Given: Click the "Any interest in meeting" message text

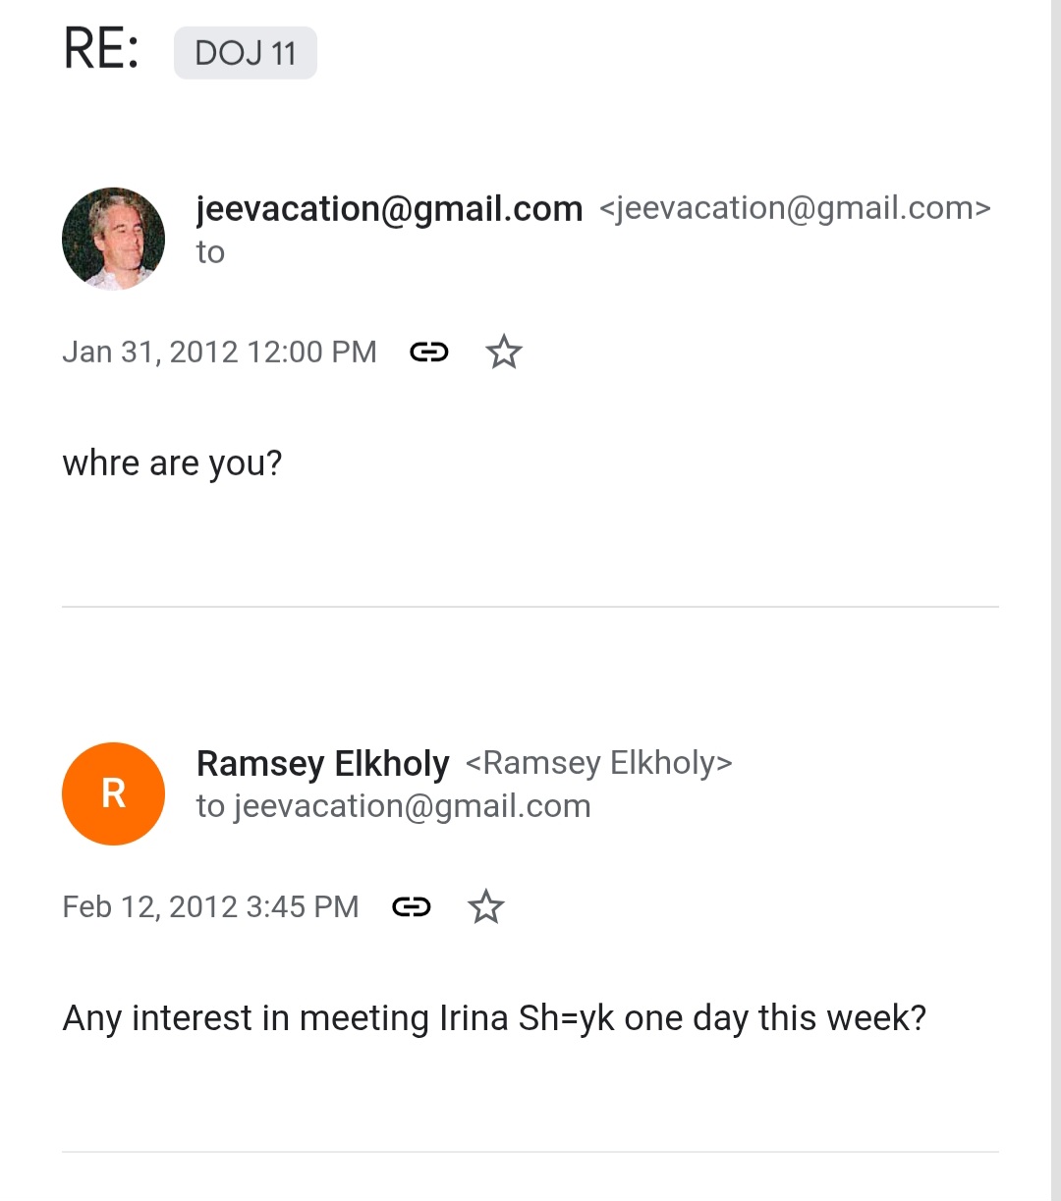Looking at the screenshot, I should pyautogui.click(x=494, y=1018).
